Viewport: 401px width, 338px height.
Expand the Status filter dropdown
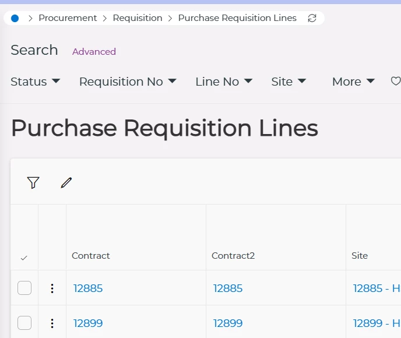pyautogui.click(x=36, y=82)
